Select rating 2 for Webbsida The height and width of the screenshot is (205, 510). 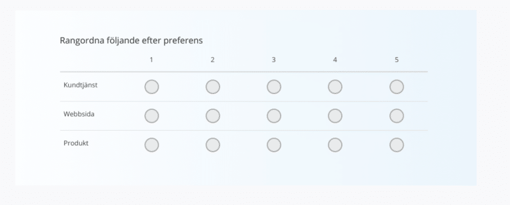(213, 115)
